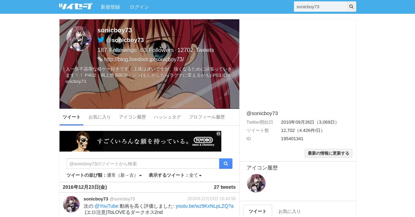Viewport: 415px width, 217px height.
Task: Open the ログイン login link
Action: pos(139,7)
